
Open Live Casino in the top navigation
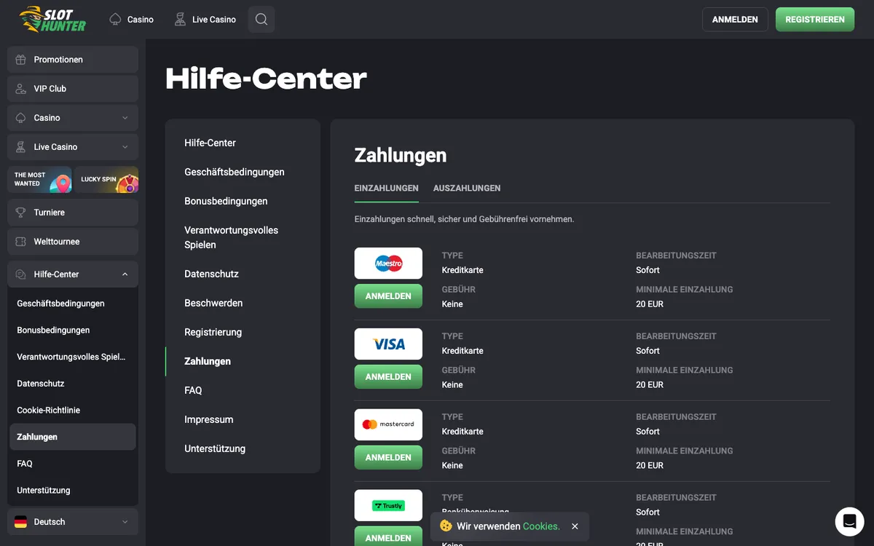[x=205, y=20]
